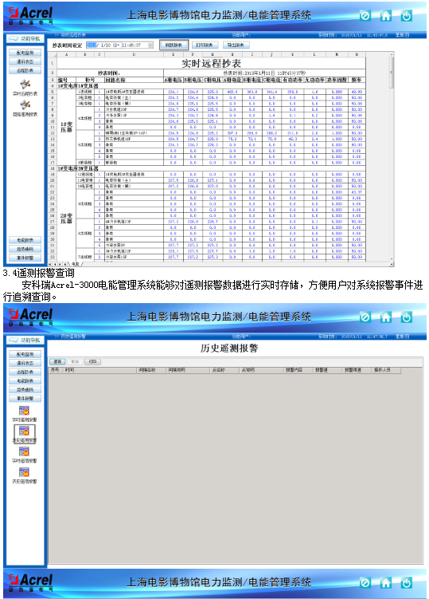Click the greyed-out cancel button in the alarm toolbar
This screenshot has height=599, width=429.
point(75,361)
